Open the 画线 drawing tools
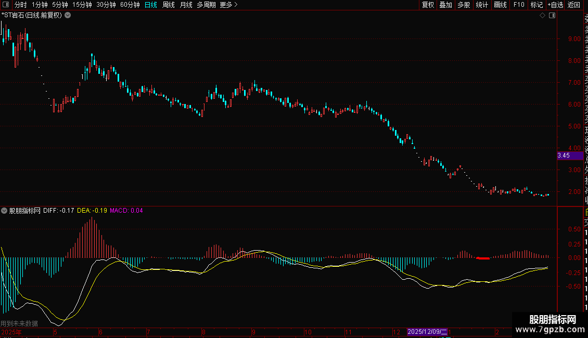The image size is (588, 338). pos(500,5)
